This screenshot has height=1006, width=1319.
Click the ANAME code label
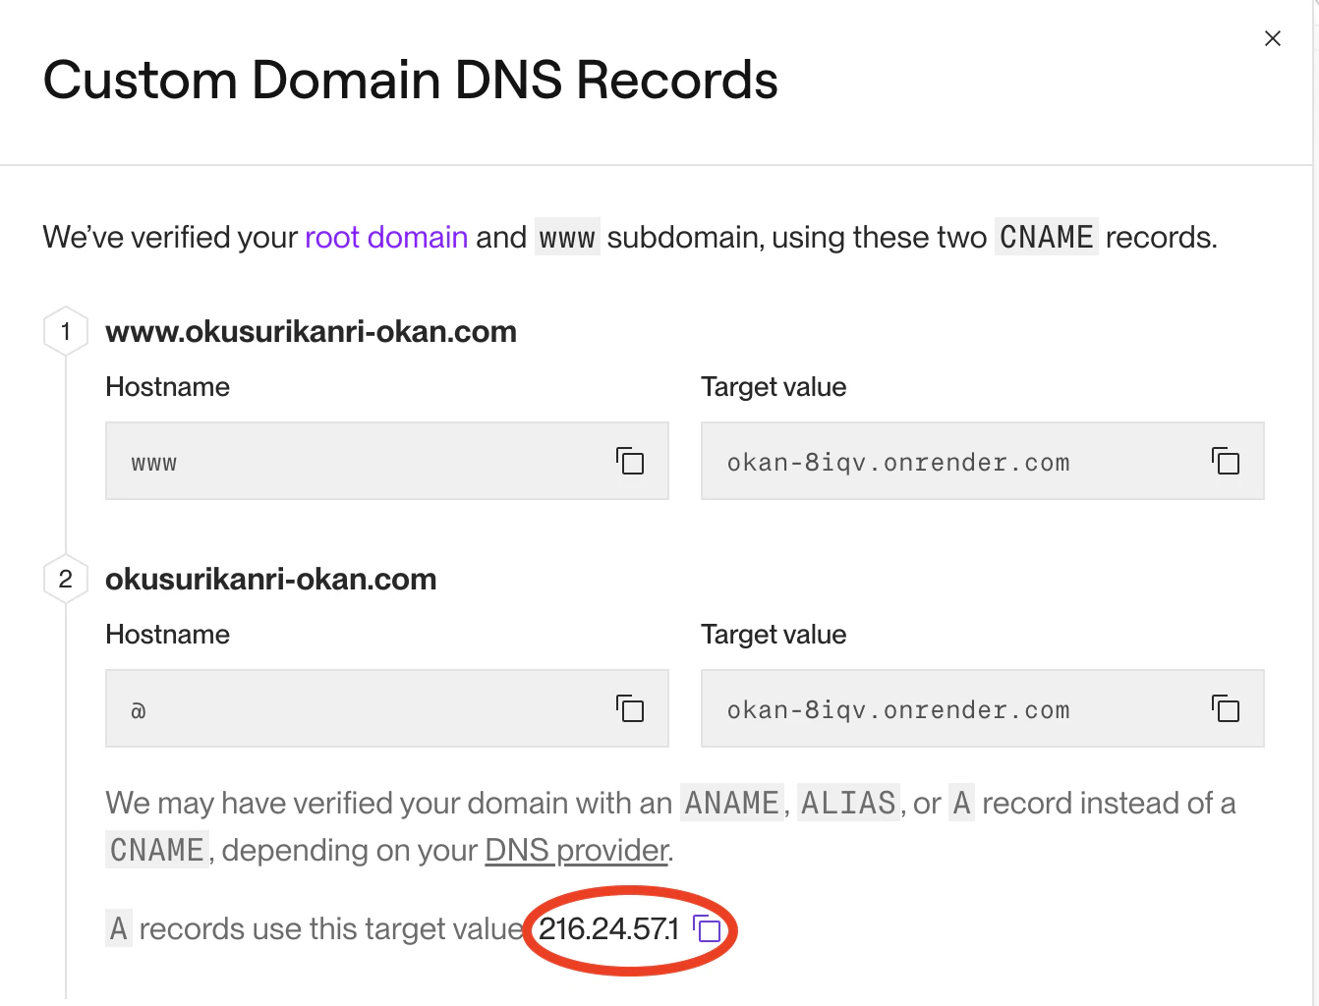pos(731,803)
